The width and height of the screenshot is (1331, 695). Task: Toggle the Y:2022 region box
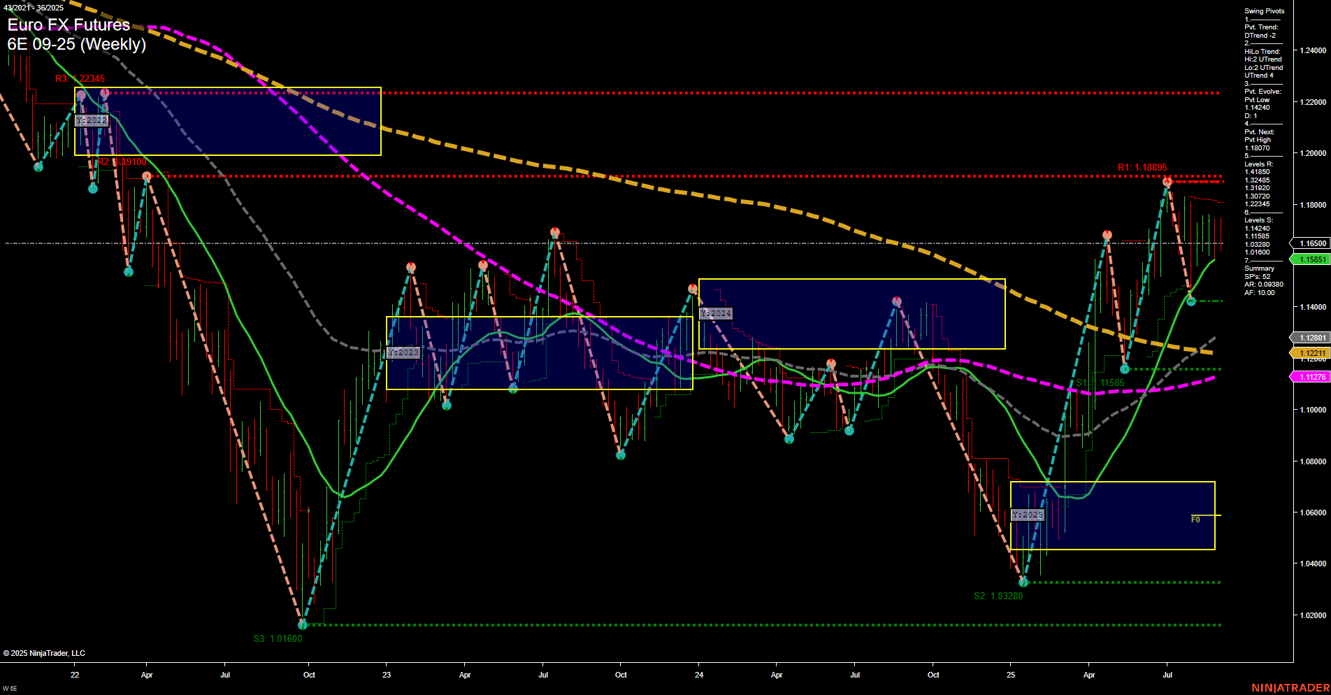(x=92, y=120)
